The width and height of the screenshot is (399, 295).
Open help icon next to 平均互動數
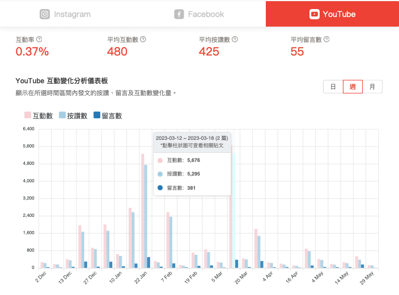[x=143, y=40]
